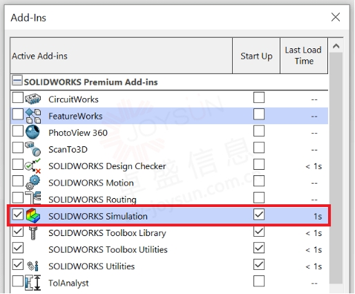Image resolution: width=355 pixels, height=294 pixels.
Task: Select the TolAnalyst row label
Action: point(68,283)
